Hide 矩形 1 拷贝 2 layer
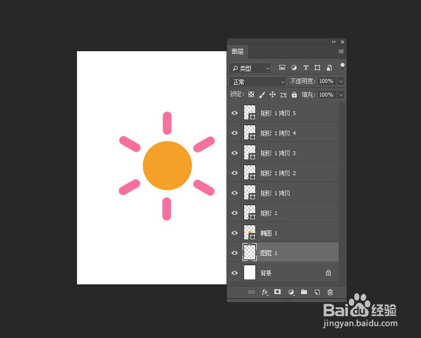The width and height of the screenshot is (421, 338). (235, 173)
